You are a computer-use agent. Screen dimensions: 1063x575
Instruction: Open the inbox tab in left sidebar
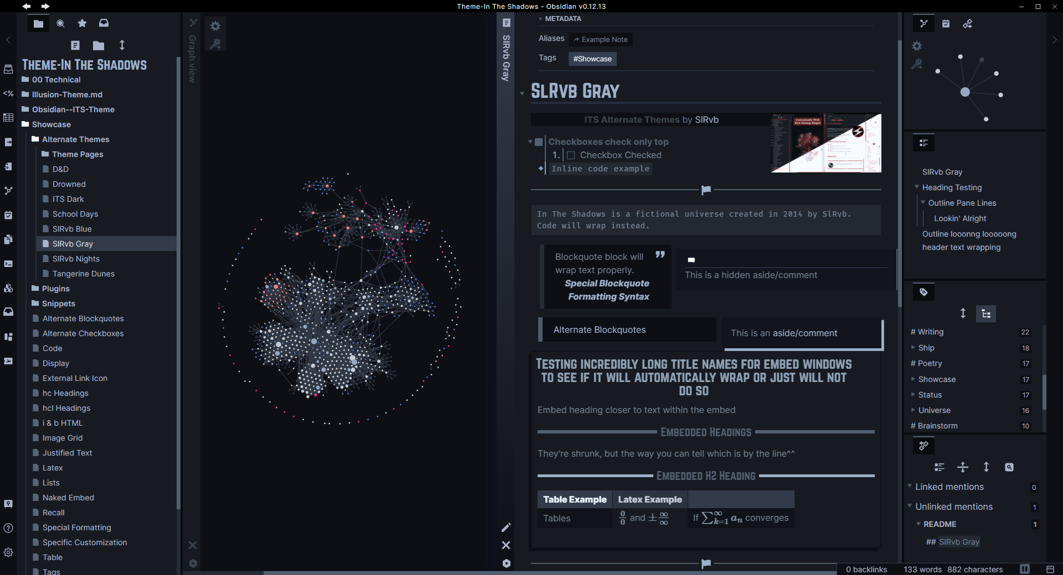tap(104, 23)
